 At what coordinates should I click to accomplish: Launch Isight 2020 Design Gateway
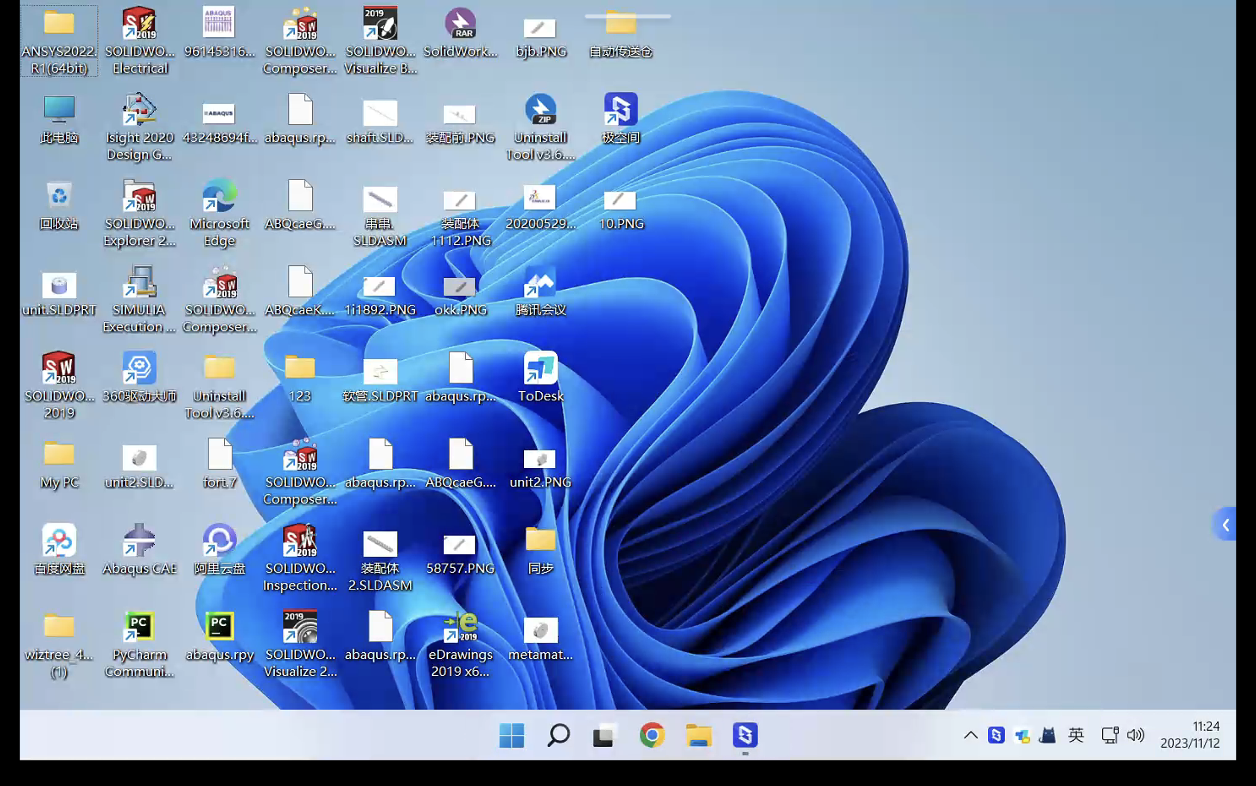139,127
